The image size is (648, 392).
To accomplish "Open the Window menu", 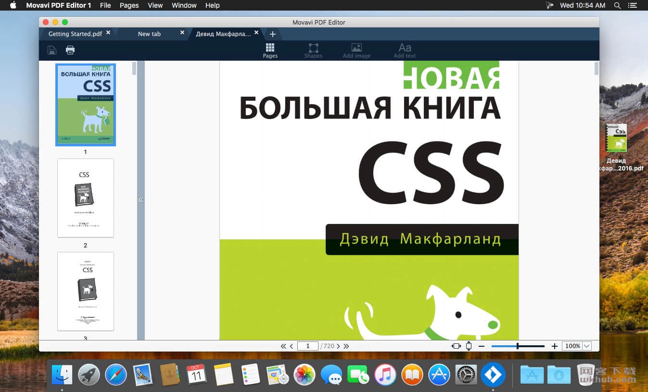I will pos(184,5).
